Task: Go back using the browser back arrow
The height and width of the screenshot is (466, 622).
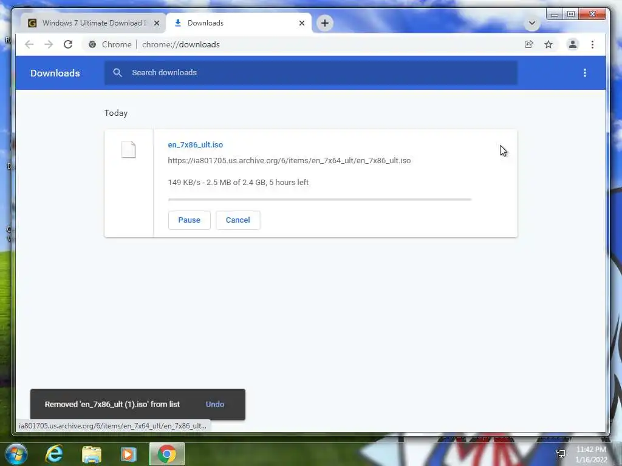Action: point(29,44)
